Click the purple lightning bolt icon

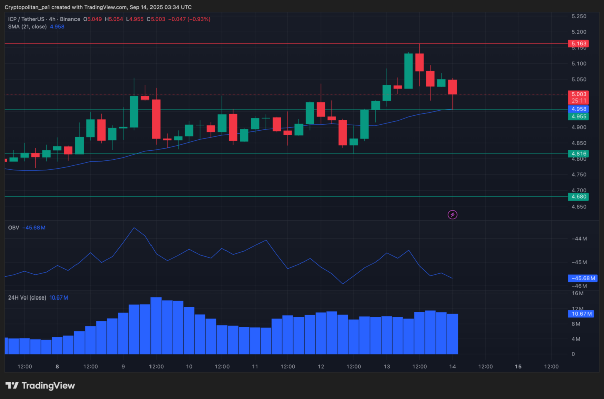[x=452, y=215]
